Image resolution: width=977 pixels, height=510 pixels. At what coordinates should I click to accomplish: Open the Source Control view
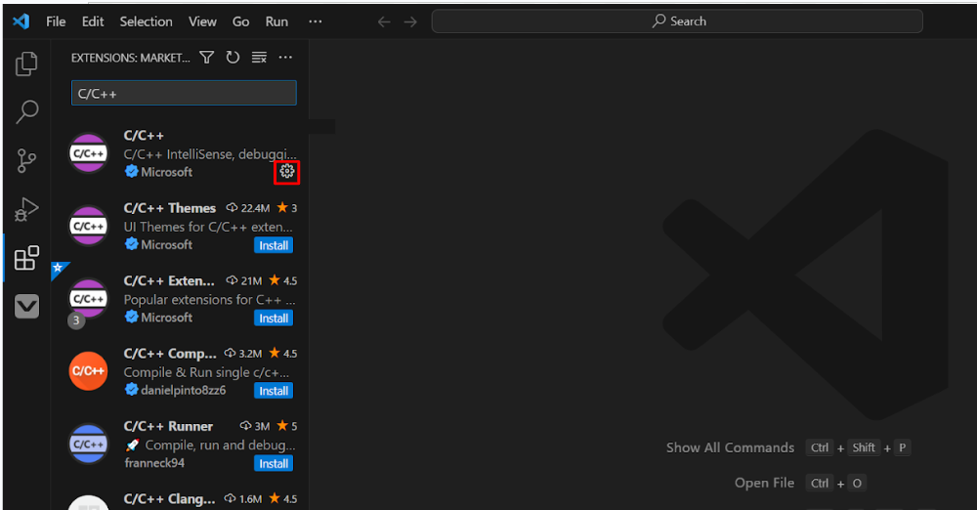26,161
